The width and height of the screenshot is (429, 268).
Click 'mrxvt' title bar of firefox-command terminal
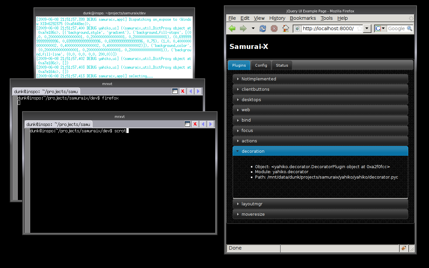coord(107,84)
